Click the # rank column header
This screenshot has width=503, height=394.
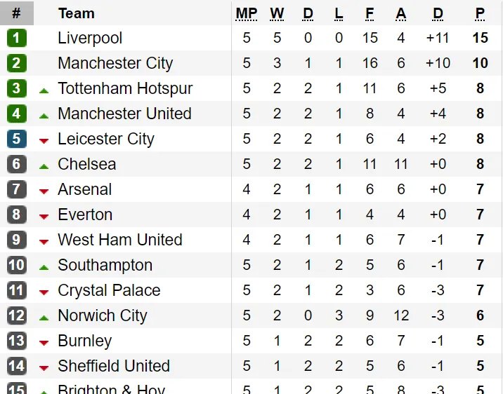point(17,13)
